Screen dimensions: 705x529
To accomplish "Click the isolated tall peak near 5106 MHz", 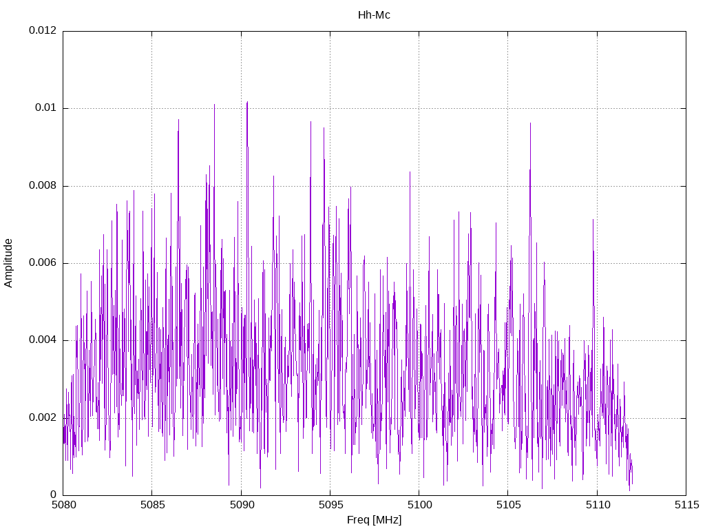I will pos(530,124).
